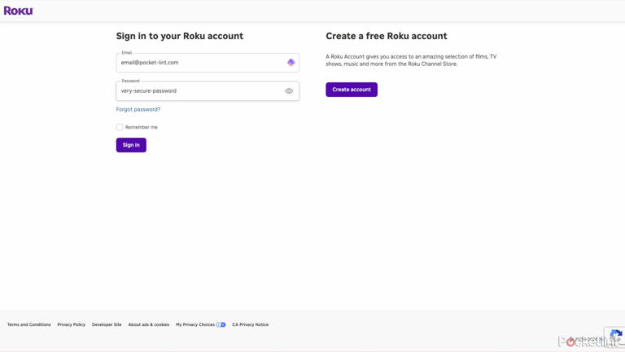Screen dimensions: 625x352
Task: Click the Remember me label text
Action: pos(142,127)
